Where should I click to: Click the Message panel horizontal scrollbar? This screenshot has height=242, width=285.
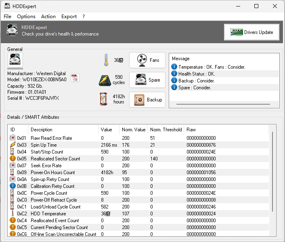tap(223, 104)
